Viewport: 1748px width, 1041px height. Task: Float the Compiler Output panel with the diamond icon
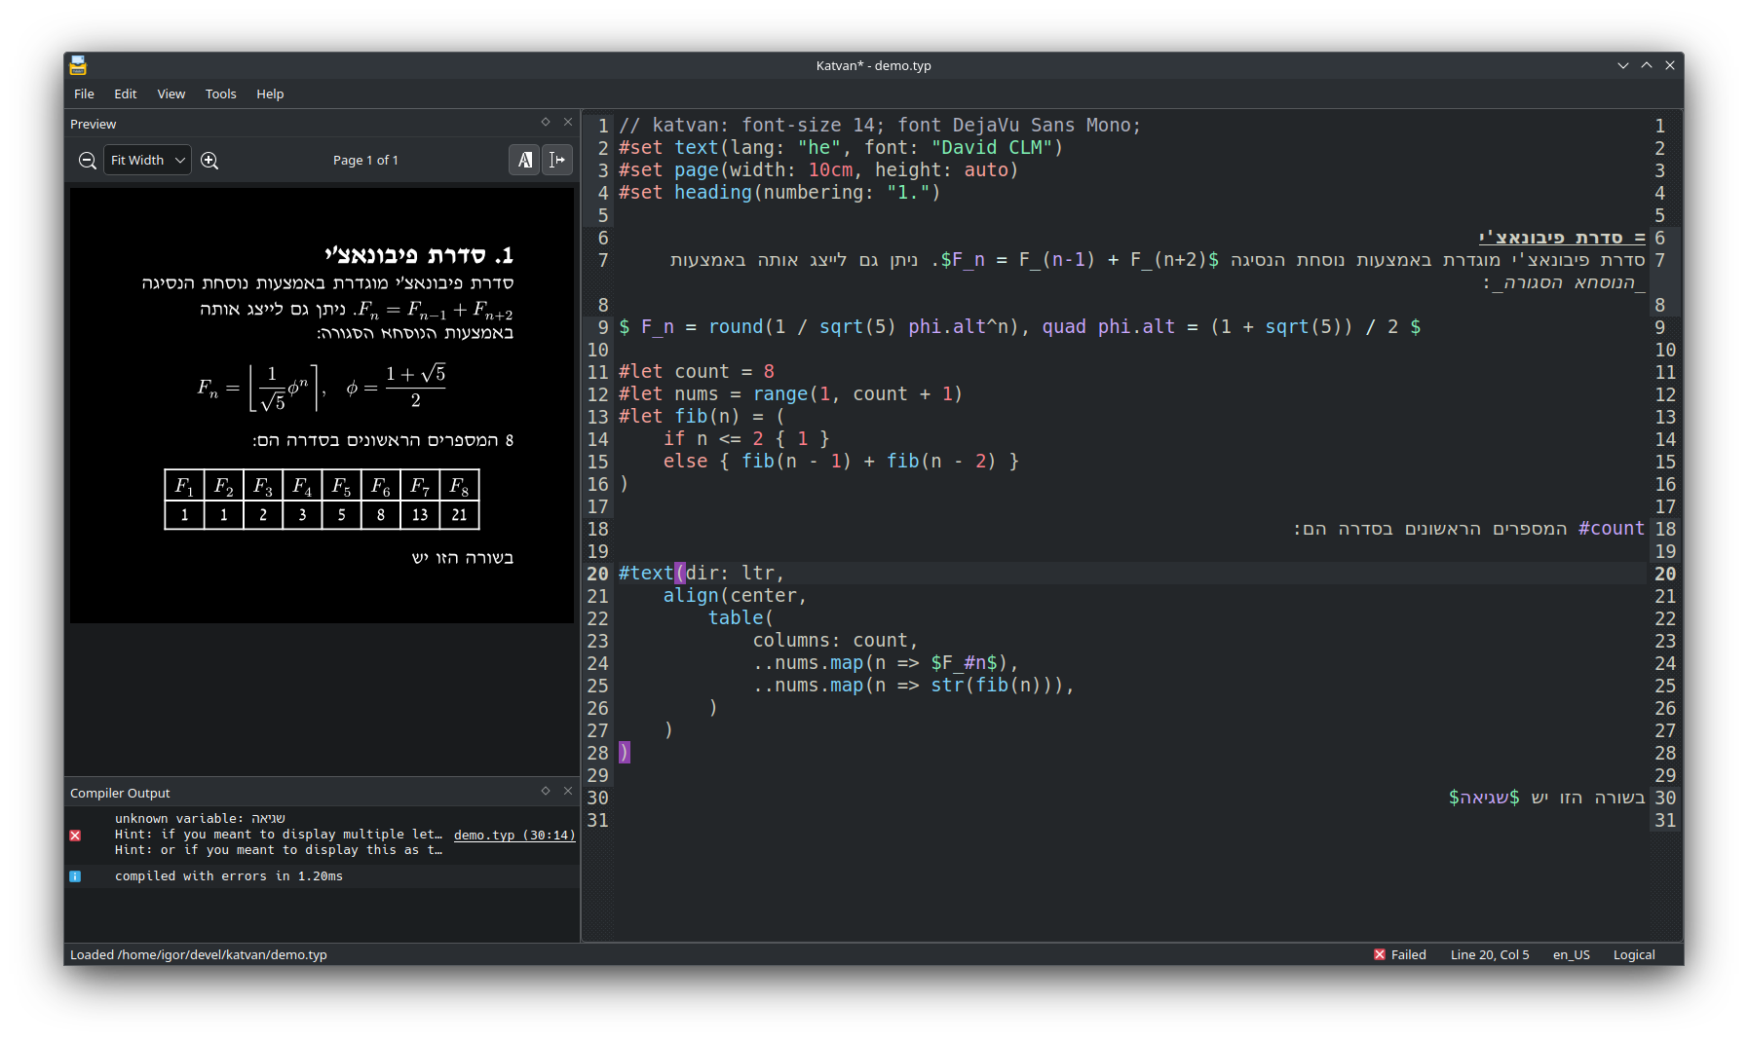[x=546, y=791]
